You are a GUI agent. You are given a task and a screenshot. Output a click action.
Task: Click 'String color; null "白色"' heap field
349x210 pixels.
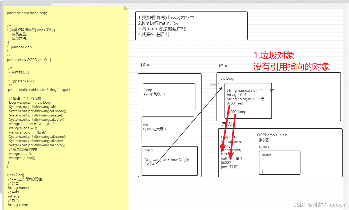click(247, 99)
